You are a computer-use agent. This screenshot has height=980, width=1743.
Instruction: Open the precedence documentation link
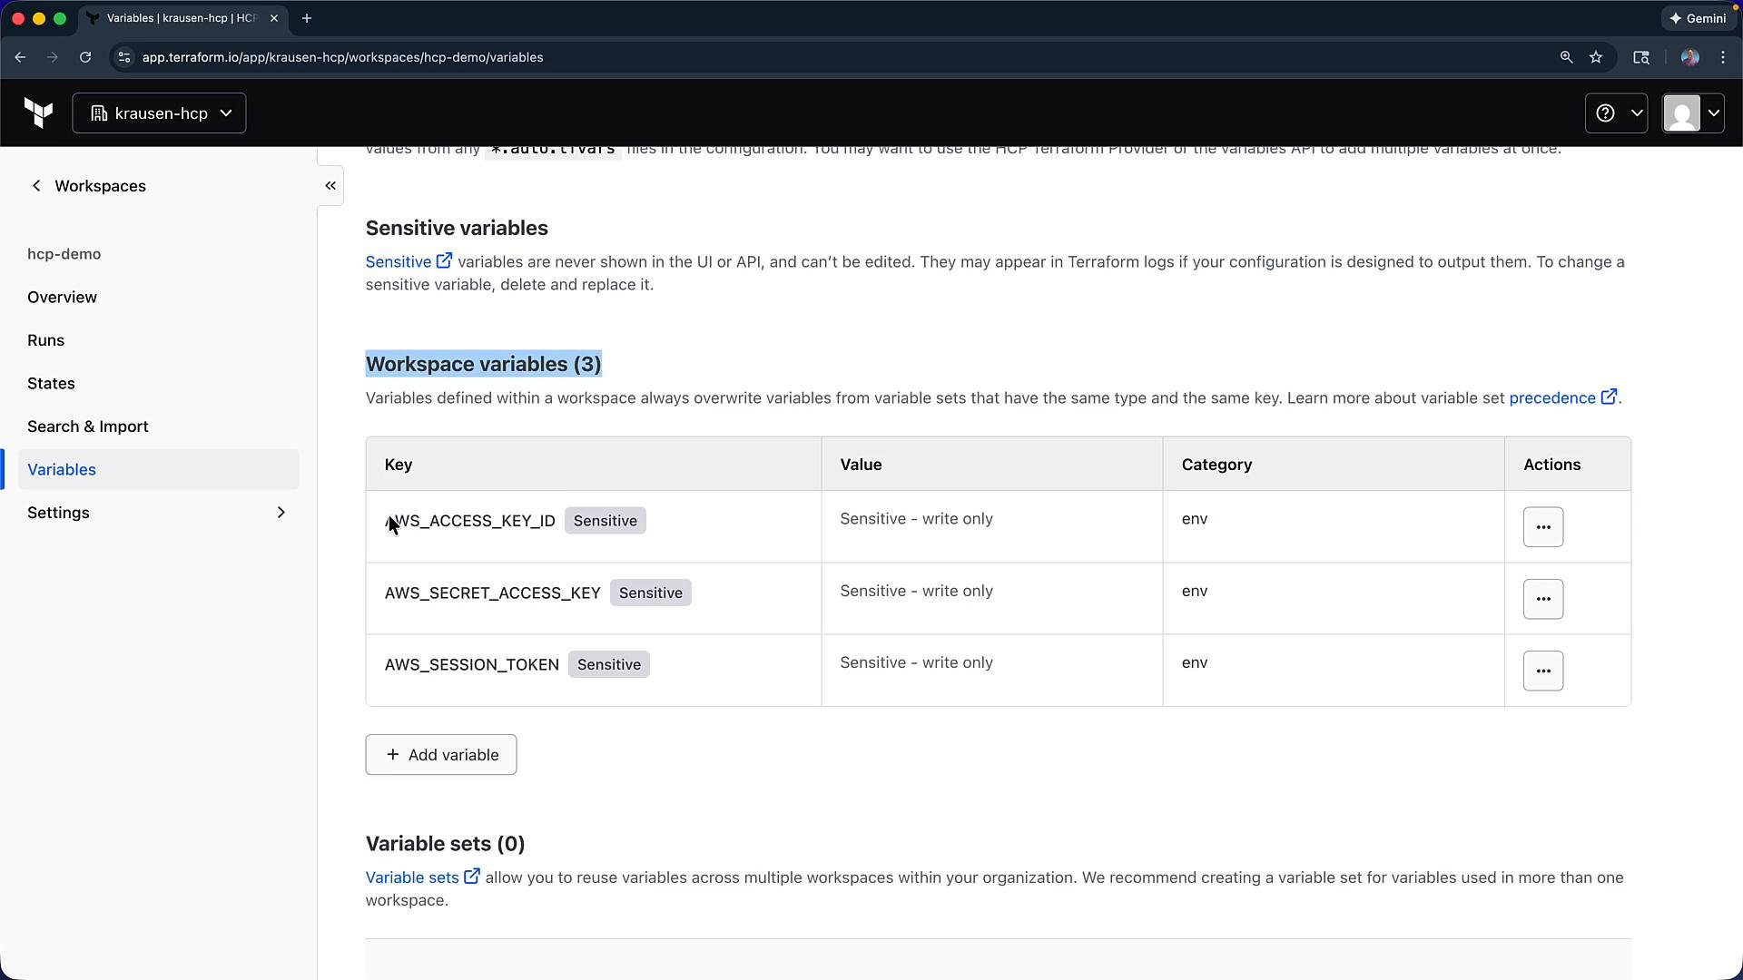point(1562,398)
